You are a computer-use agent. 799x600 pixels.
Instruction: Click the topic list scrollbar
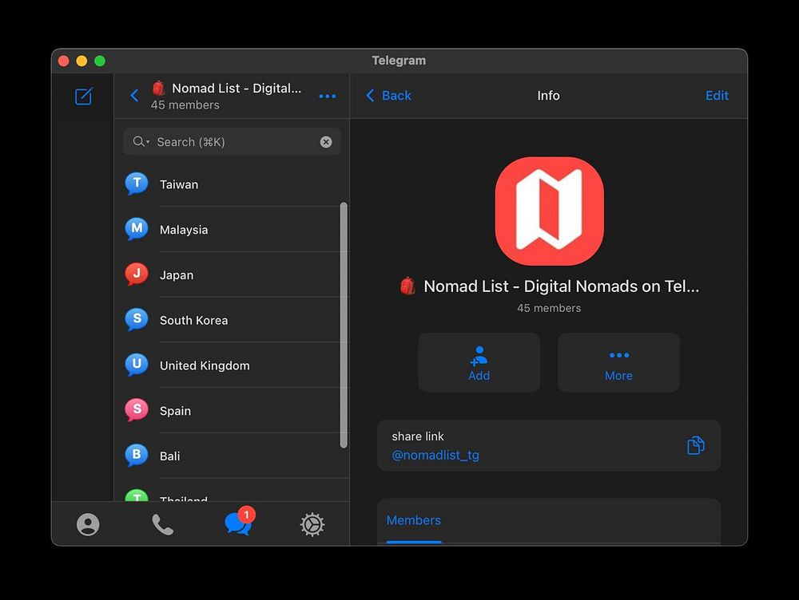click(344, 326)
